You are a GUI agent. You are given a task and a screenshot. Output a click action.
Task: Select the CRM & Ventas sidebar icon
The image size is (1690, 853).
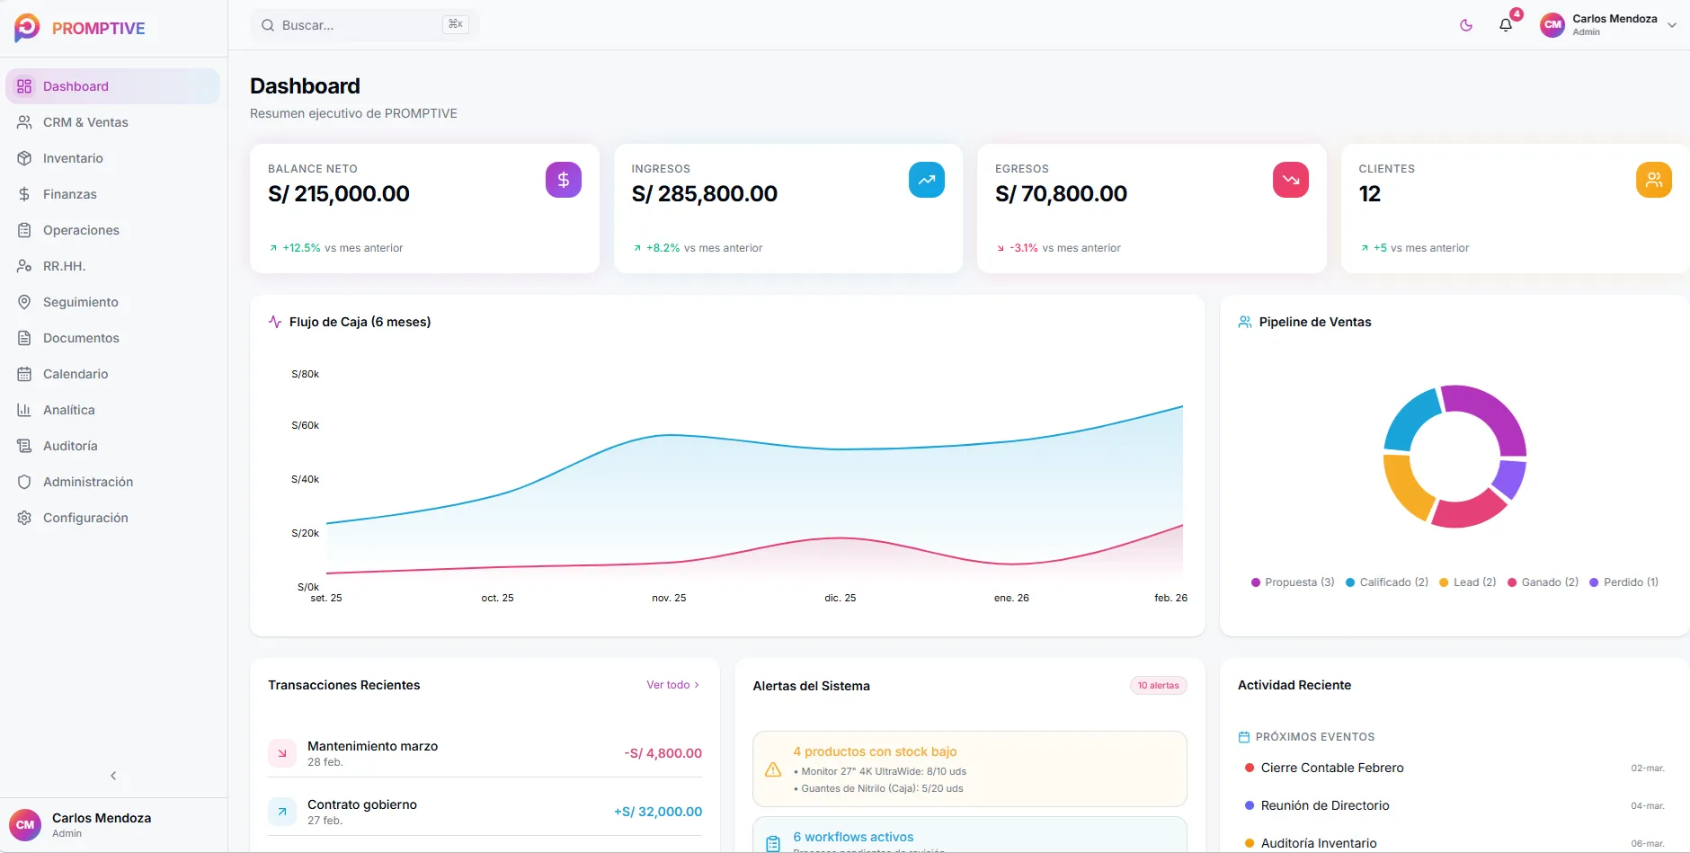tap(24, 122)
